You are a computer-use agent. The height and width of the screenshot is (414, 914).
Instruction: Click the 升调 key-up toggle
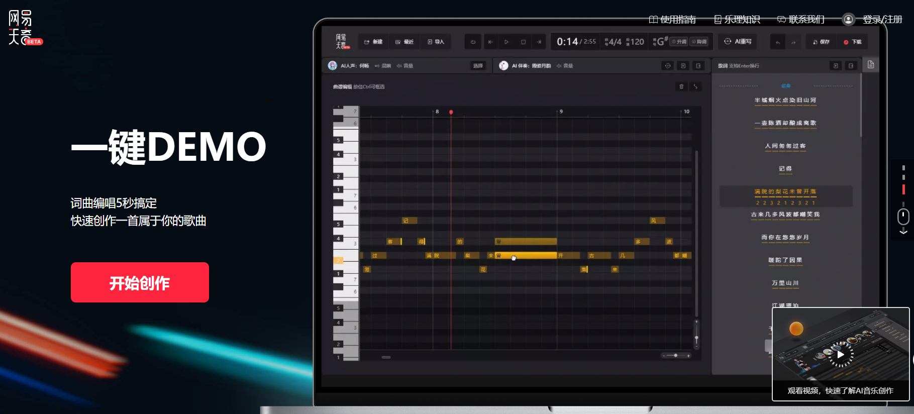click(679, 42)
